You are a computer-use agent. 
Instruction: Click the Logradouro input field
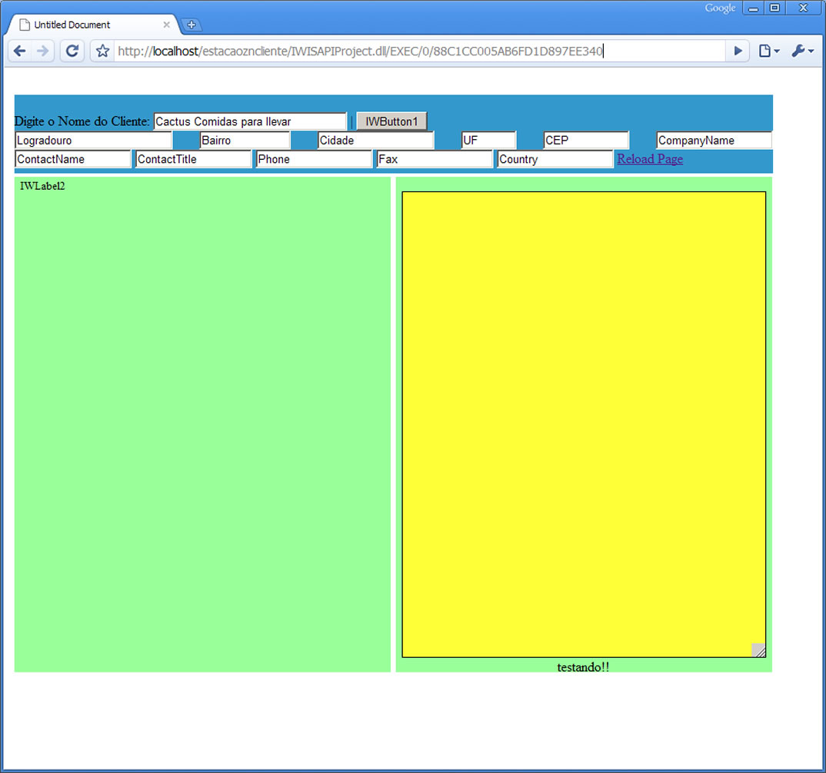(93, 141)
